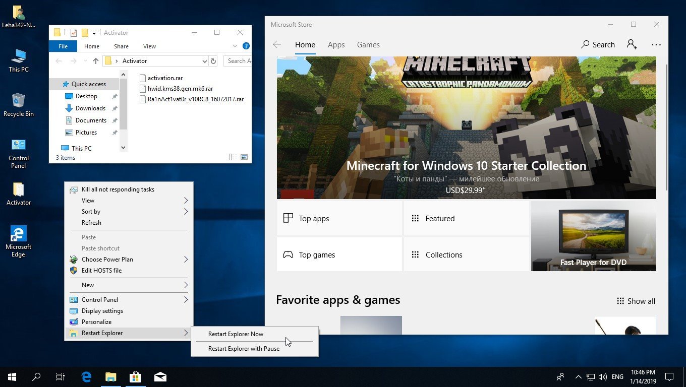Open the Leha342 user folder icon

point(18,16)
